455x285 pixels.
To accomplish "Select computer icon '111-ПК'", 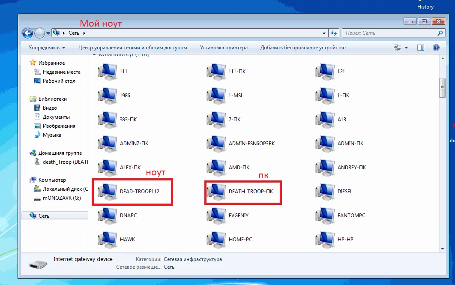I will [x=216, y=72].
